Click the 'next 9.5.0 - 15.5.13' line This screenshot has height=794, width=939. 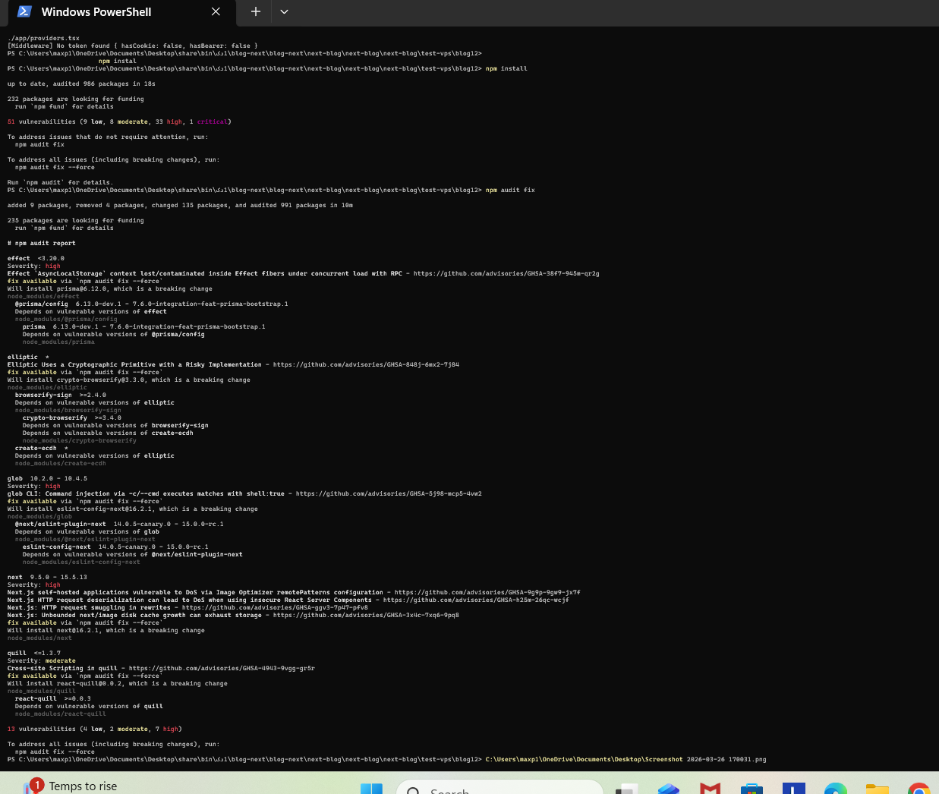47,577
